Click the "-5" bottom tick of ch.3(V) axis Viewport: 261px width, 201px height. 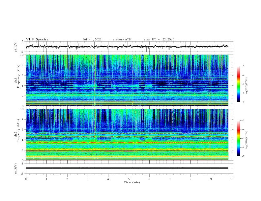22,174
